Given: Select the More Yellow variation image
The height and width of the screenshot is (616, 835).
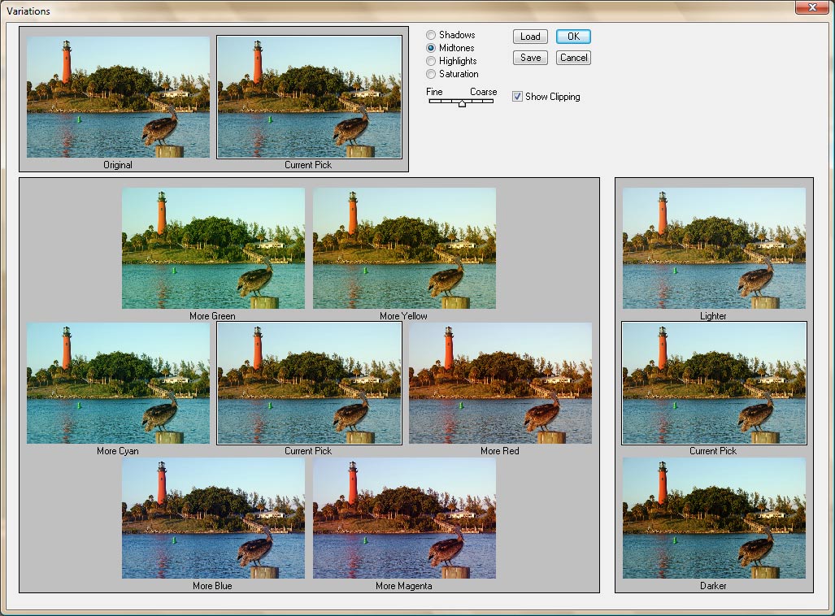Looking at the screenshot, I should pyautogui.click(x=404, y=248).
